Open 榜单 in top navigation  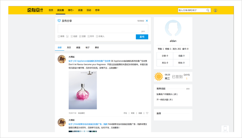point(97,10)
